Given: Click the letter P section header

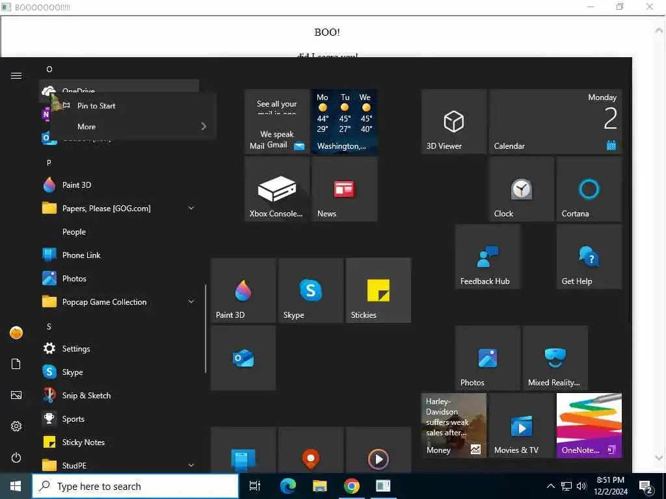Looking at the screenshot, I should (49, 162).
